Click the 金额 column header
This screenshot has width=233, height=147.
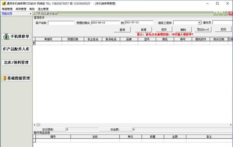pyautogui.click(x=175, y=137)
